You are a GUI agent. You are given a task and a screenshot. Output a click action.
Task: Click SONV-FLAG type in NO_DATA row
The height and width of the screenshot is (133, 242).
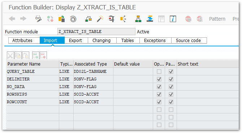pyautogui.click(x=94, y=87)
